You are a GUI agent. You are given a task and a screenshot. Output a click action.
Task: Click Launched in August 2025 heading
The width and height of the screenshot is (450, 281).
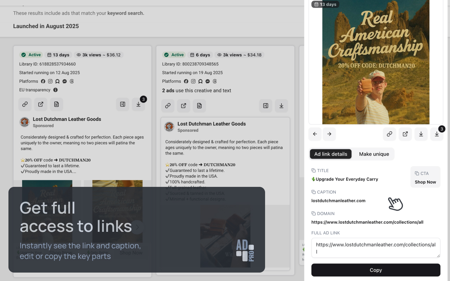click(x=46, y=26)
